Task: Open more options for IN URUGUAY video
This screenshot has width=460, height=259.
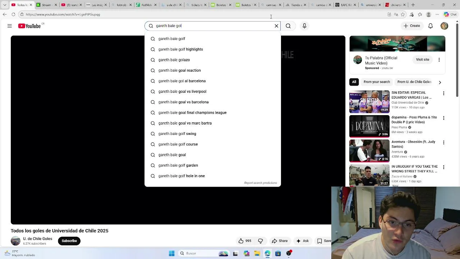Action: coord(443,167)
